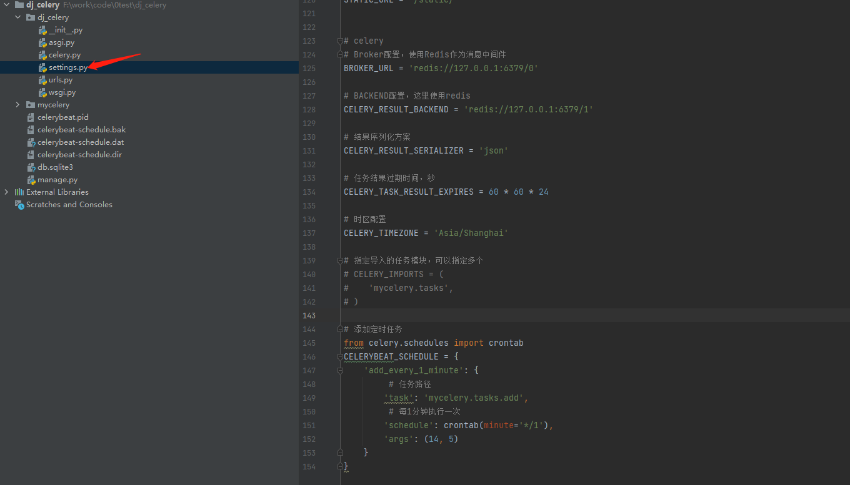Screen dimensions: 850x485
Task: Click the Python icon beside __init__.py
Action: click(42, 30)
